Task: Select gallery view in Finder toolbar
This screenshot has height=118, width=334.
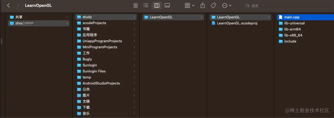Action: pyautogui.click(x=167, y=5)
